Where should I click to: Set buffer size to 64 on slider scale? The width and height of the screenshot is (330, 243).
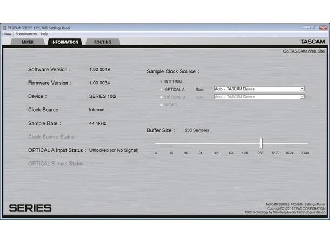coord(232,153)
